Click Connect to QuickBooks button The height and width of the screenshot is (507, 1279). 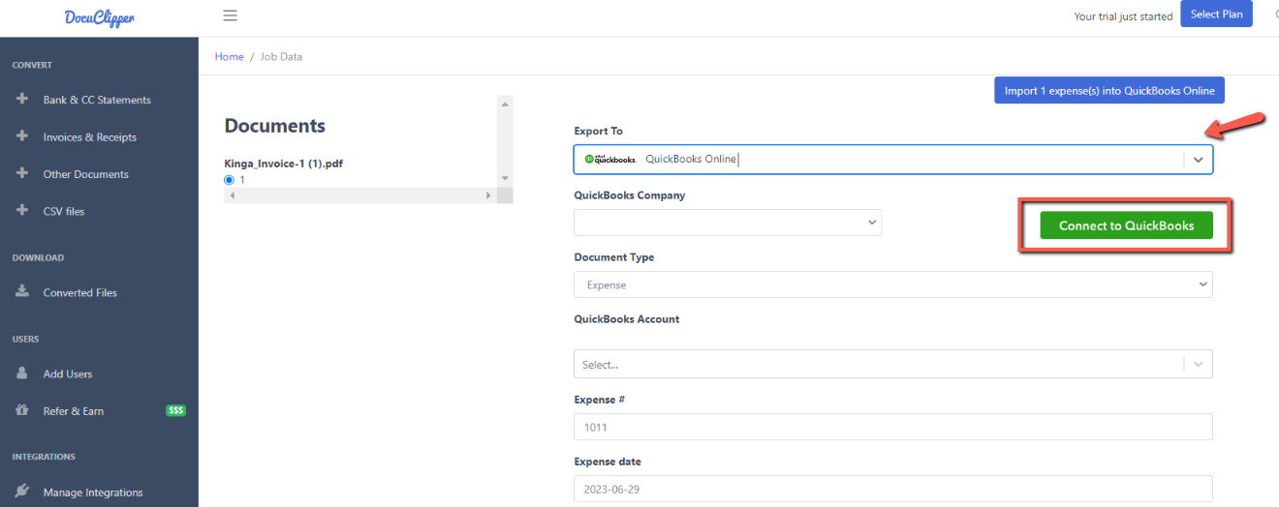coord(1126,225)
